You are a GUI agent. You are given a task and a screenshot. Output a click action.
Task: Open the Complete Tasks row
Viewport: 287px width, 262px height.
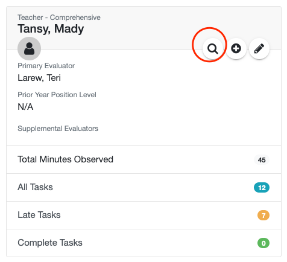coord(143,243)
